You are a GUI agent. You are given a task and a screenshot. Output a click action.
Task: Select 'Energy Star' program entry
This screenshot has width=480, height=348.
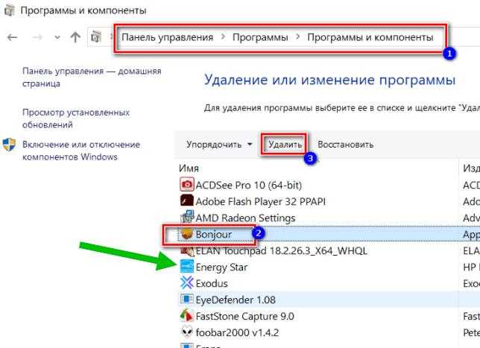click(221, 268)
